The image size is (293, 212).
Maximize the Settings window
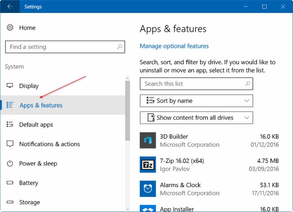[x=265, y=7]
